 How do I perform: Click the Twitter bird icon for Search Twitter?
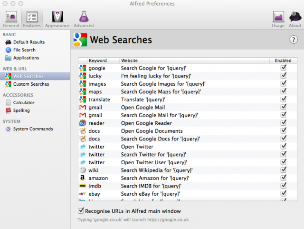click(83, 154)
